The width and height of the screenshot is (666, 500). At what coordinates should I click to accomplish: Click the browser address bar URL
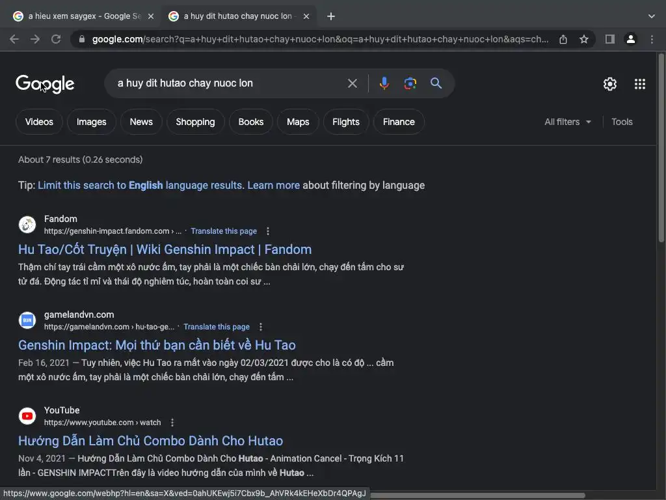pos(320,39)
